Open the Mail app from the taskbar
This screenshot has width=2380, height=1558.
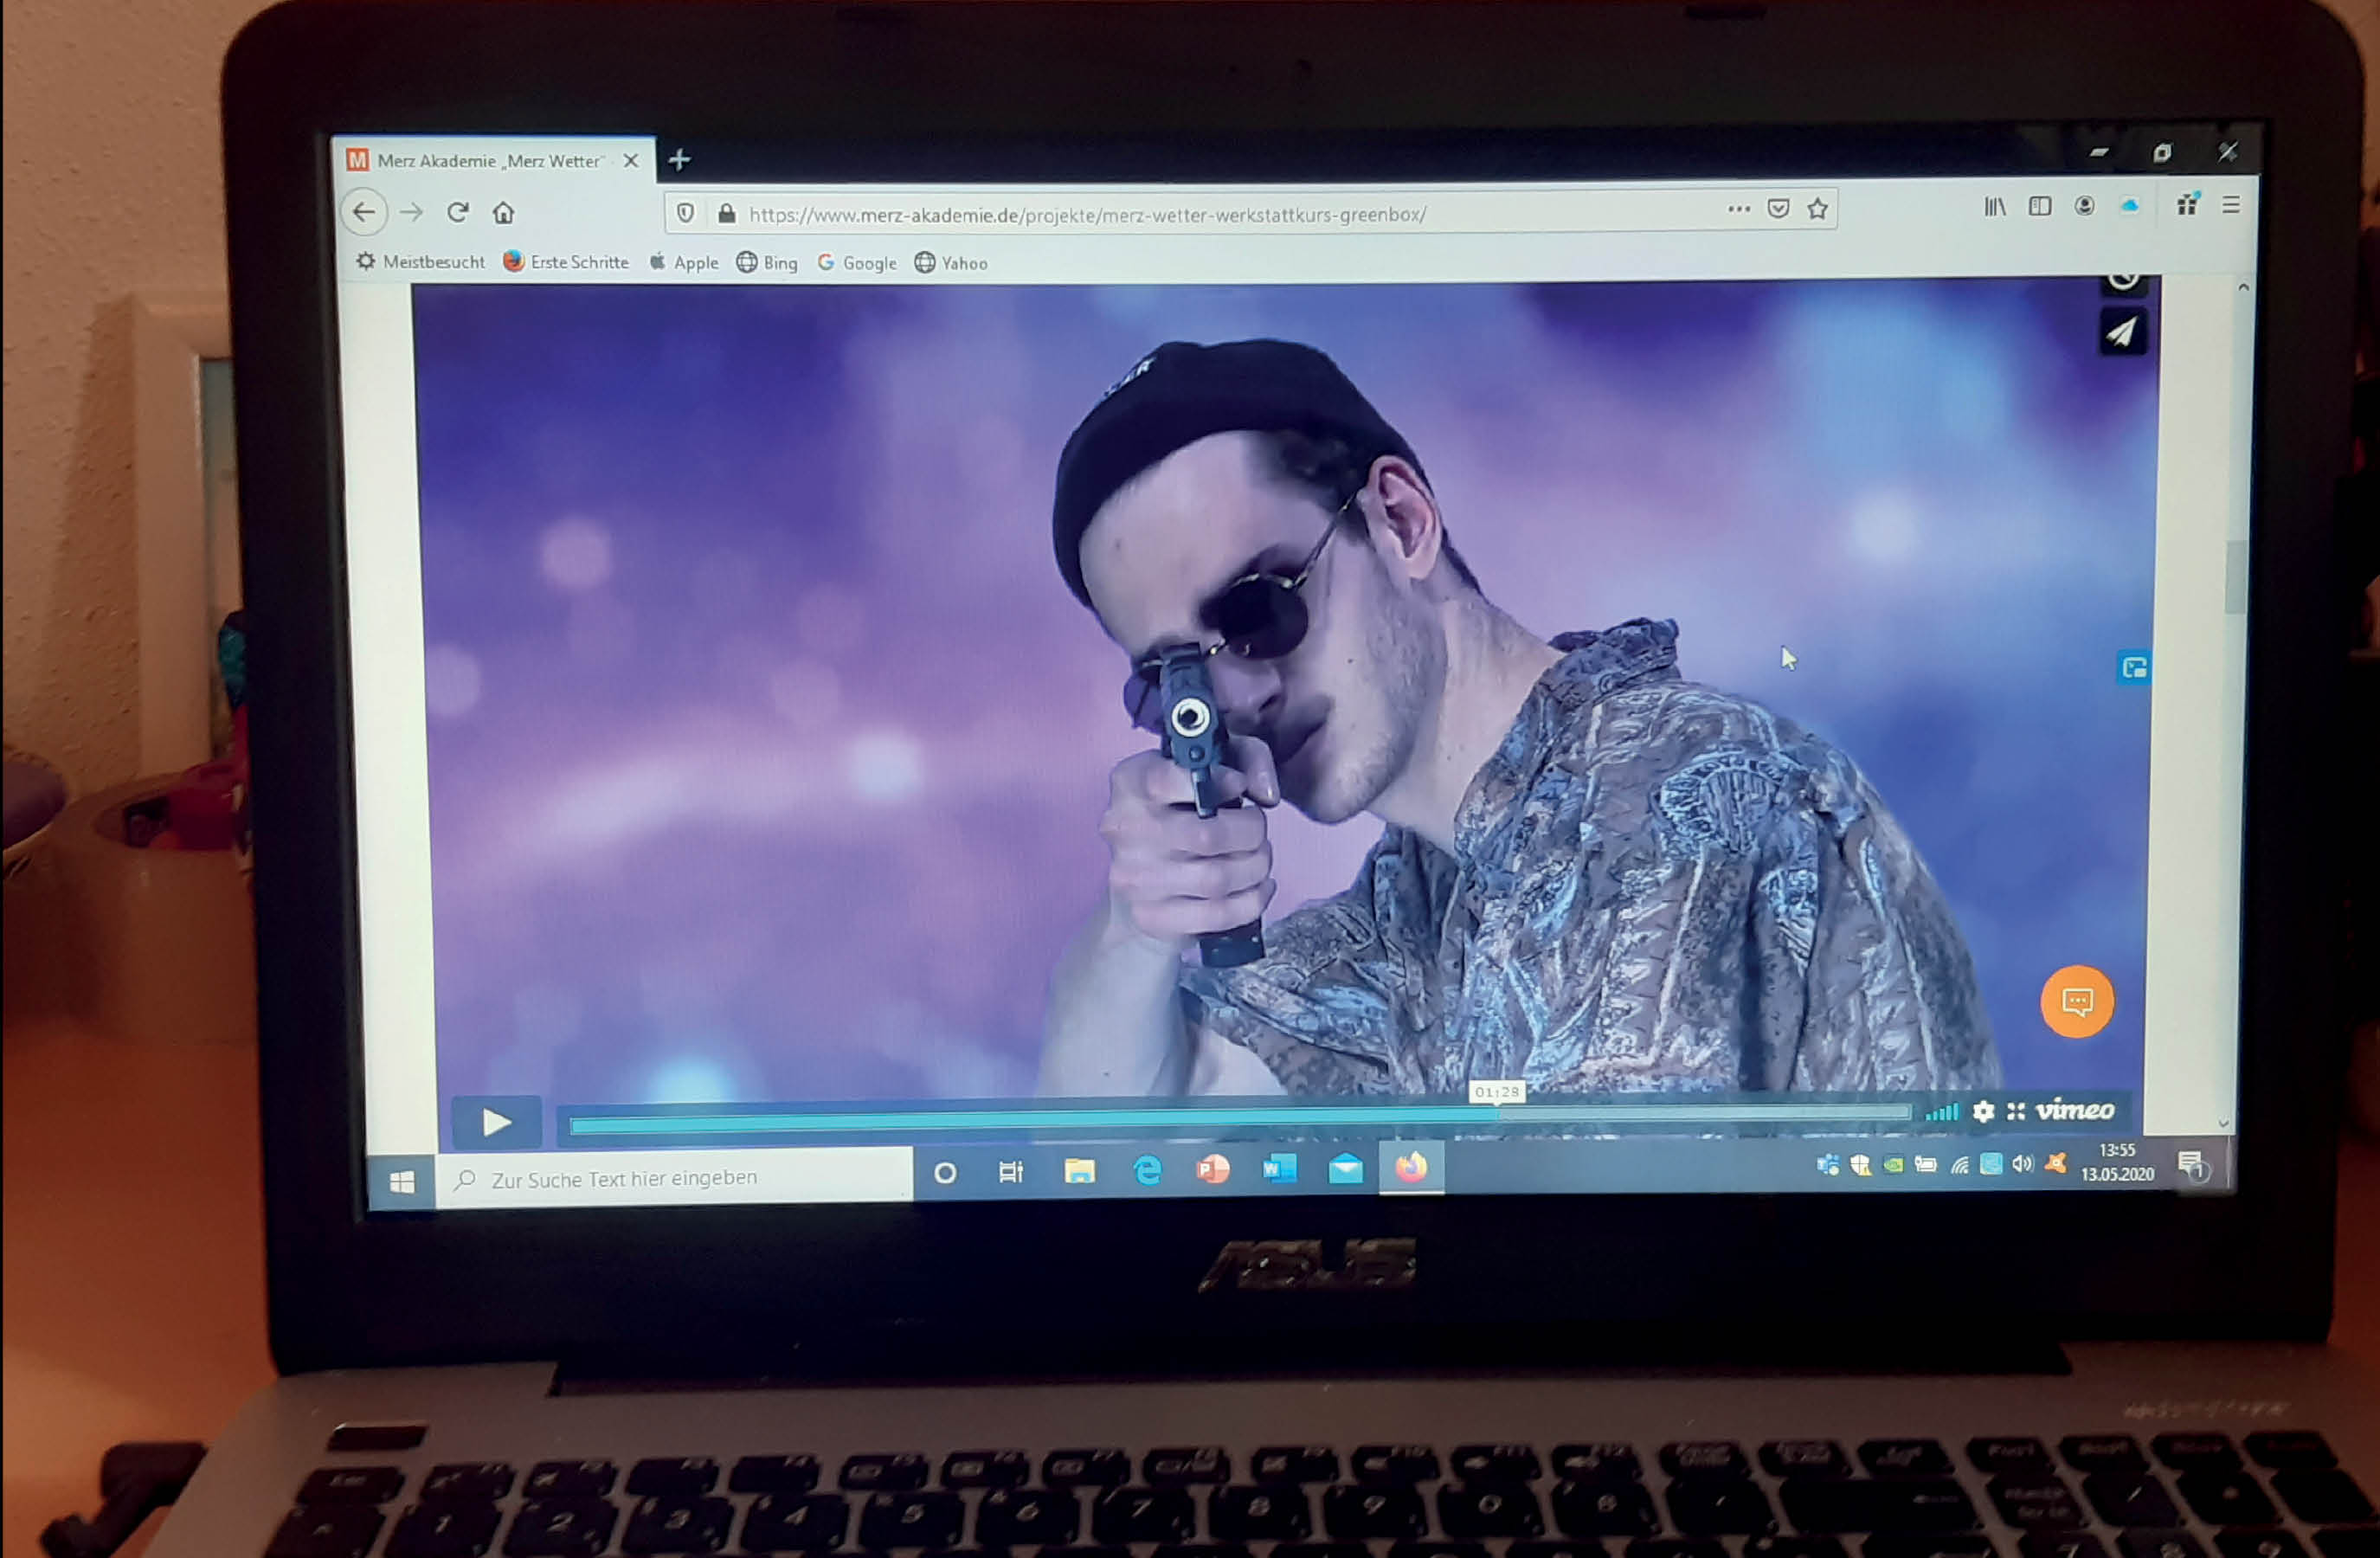[1345, 1167]
